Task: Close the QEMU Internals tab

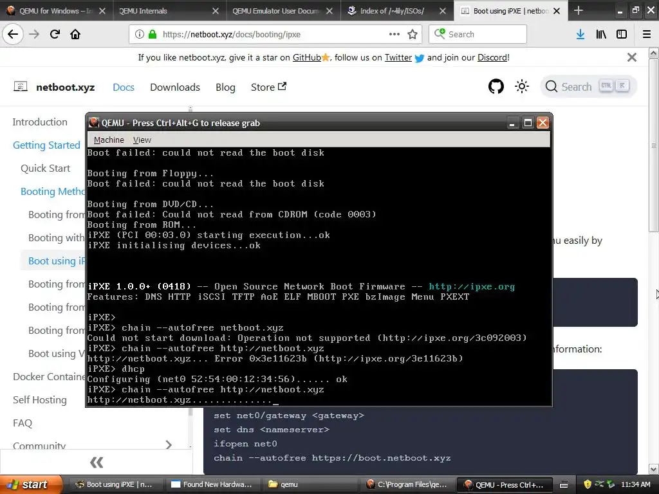Action: 216,11
